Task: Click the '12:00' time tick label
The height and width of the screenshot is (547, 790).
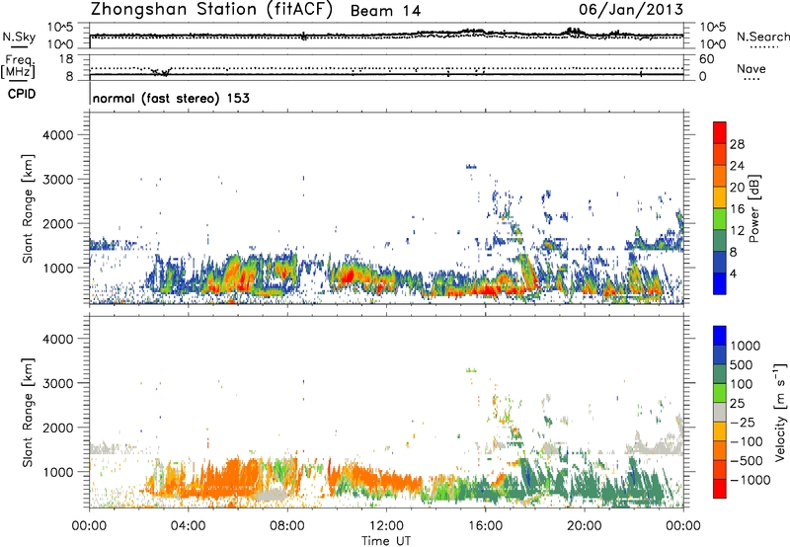Action: pos(386,526)
